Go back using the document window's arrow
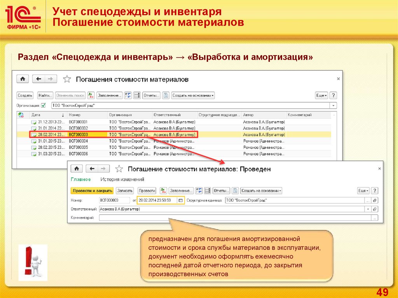 pyautogui.click(x=92, y=169)
